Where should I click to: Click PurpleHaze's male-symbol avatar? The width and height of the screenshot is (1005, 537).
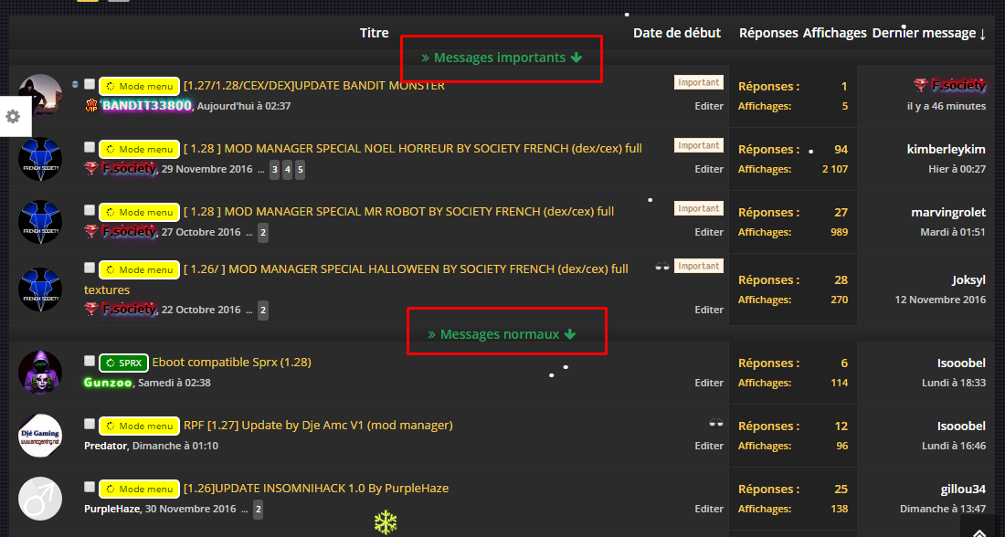[x=40, y=499]
